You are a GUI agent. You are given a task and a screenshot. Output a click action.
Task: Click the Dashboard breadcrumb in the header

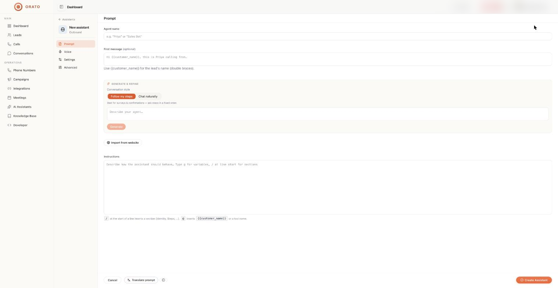(x=75, y=7)
